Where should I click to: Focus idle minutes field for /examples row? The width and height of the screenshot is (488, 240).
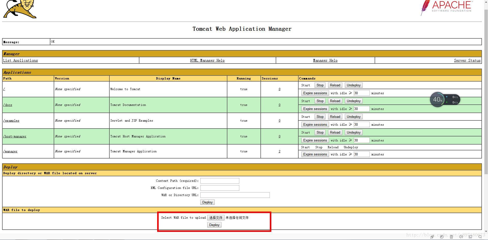[361, 125]
